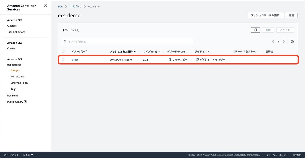The width and height of the screenshot is (305, 158).
Task: Click the スキャン button
Action: [x=285, y=30]
